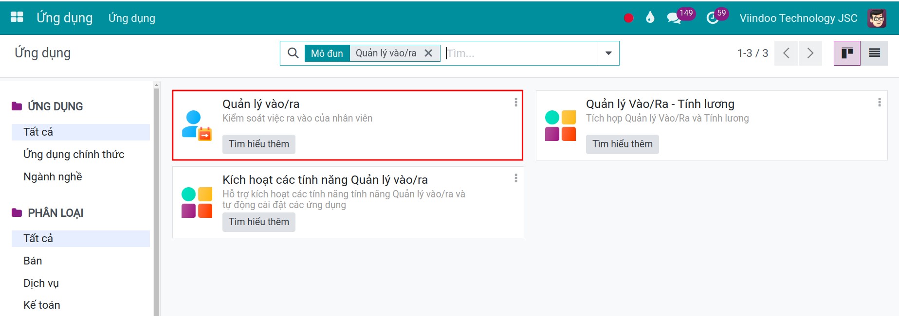Select Tất cả under PHÂN LOẠI
The height and width of the screenshot is (316, 899).
[x=81, y=239]
